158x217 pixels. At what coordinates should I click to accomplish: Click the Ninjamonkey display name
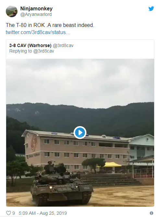36,8
